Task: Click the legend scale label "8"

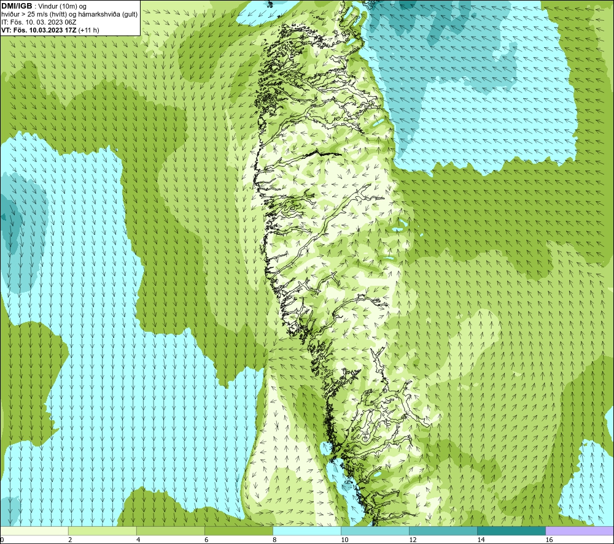Action: [274, 540]
